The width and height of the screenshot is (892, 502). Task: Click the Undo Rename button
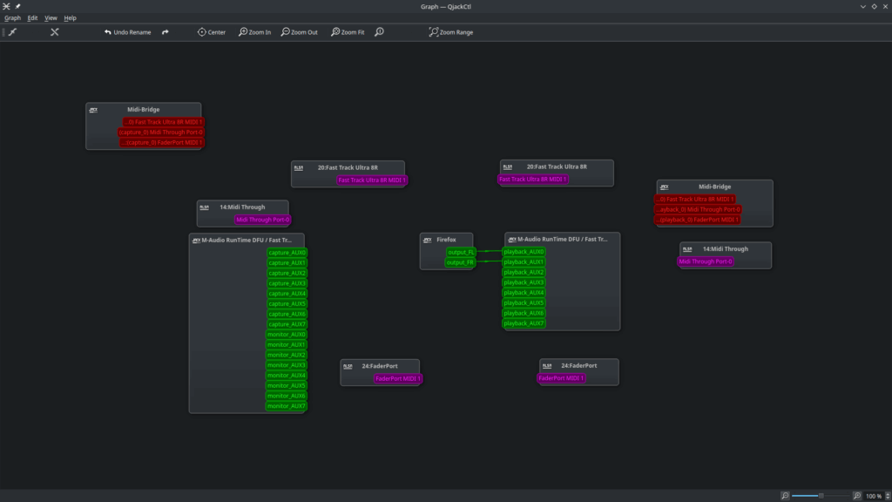pyautogui.click(x=127, y=32)
